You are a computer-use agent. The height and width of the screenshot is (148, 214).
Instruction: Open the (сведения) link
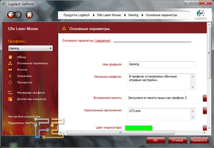tap(103, 41)
